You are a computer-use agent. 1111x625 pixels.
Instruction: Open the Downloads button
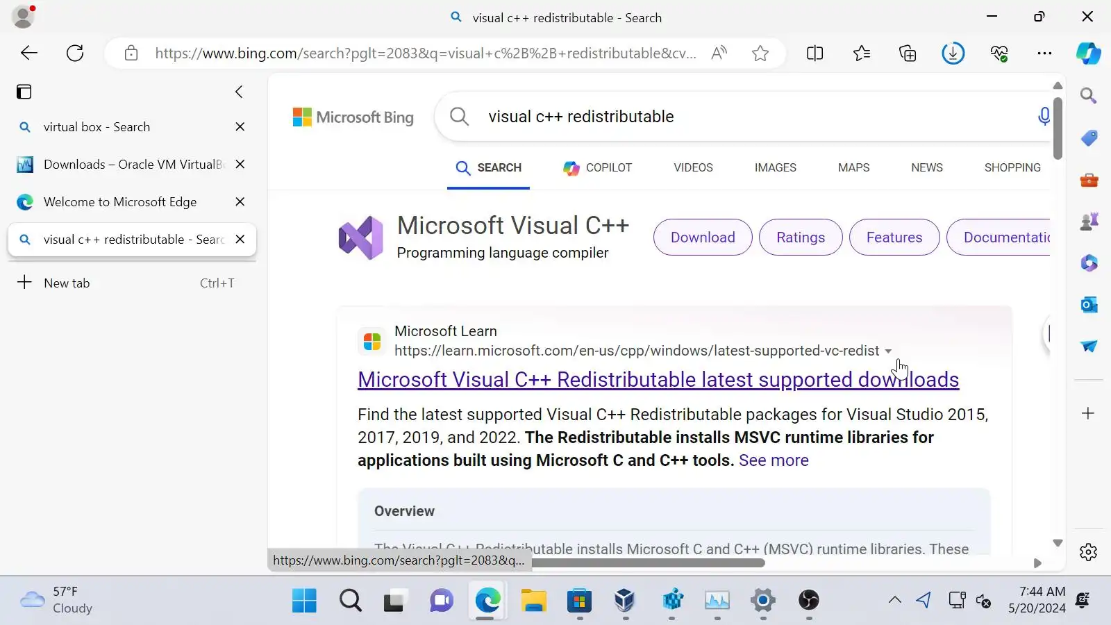coord(953,53)
